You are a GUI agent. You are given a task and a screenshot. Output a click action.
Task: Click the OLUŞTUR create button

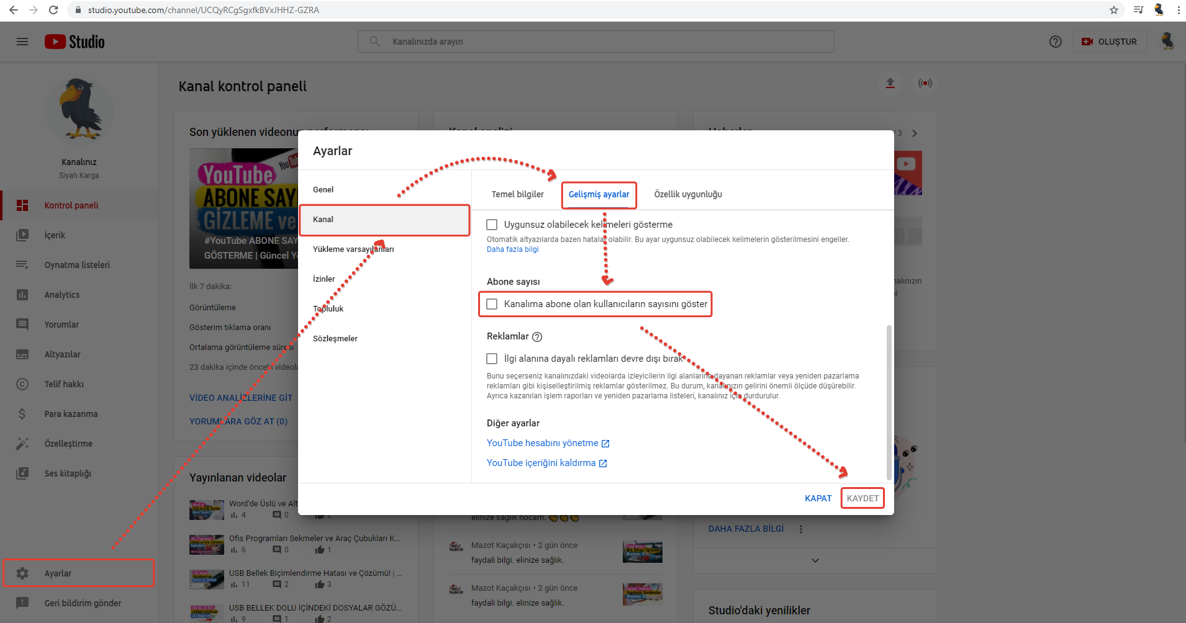coord(1110,42)
